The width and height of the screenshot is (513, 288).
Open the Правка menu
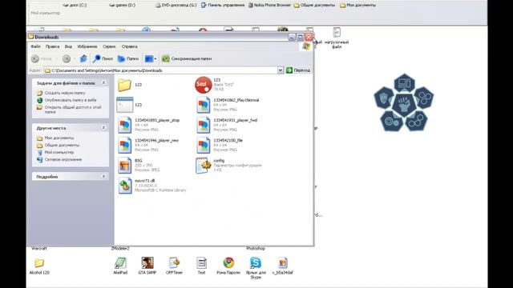(52, 46)
